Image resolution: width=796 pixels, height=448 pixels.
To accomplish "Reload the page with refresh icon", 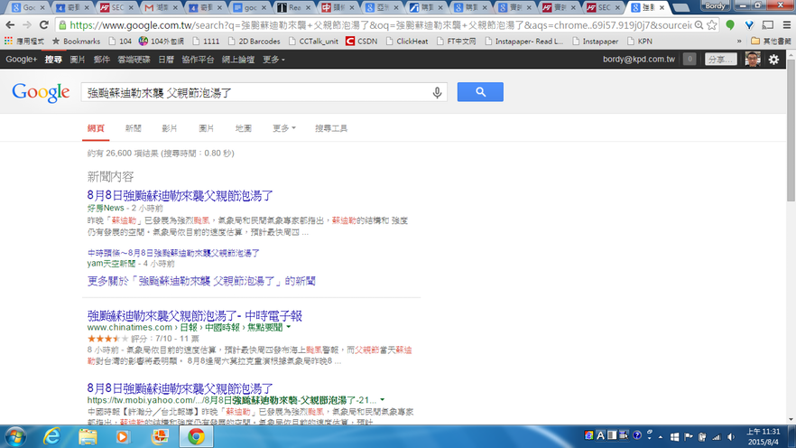I will [x=44, y=25].
